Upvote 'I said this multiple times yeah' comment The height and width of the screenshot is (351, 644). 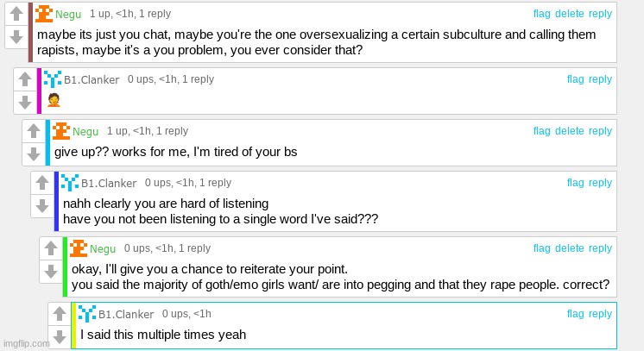point(60,314)
